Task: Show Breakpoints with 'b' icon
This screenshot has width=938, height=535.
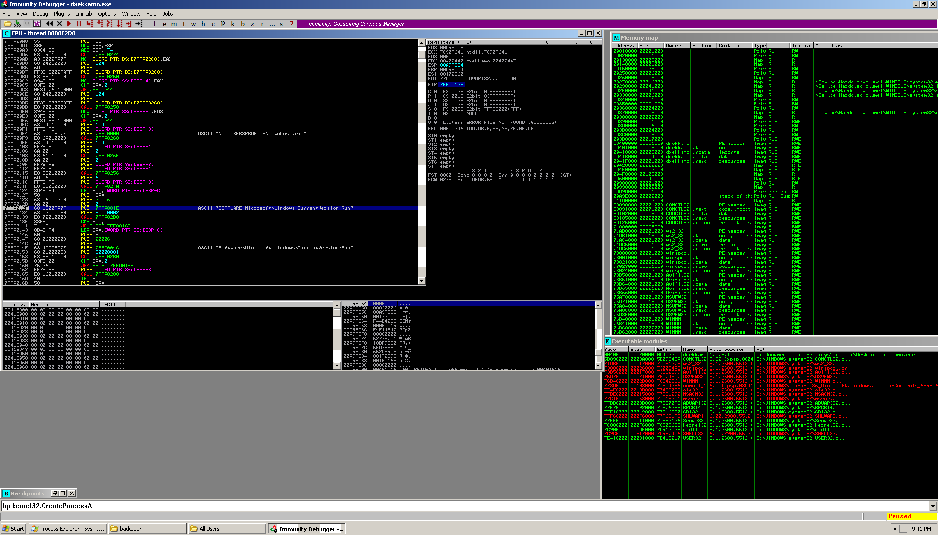Action: pyautogui.click(x=242, y=23)
